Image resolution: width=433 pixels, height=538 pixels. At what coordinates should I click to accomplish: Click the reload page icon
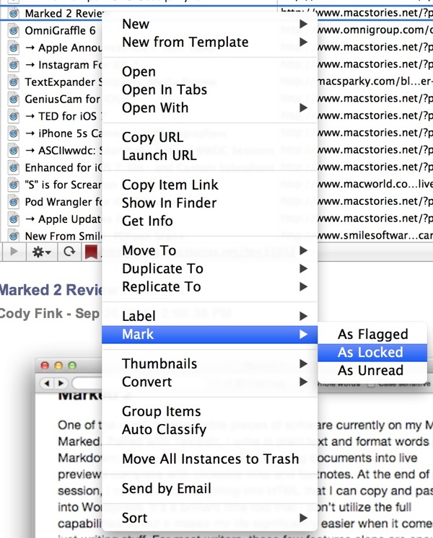(70, 252)
